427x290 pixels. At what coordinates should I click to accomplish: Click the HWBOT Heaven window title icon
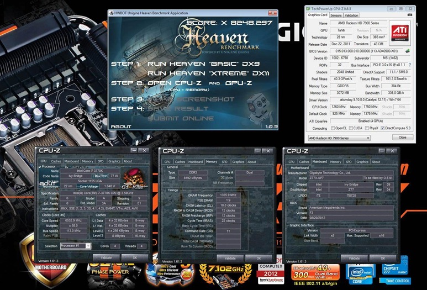point(111,13)
